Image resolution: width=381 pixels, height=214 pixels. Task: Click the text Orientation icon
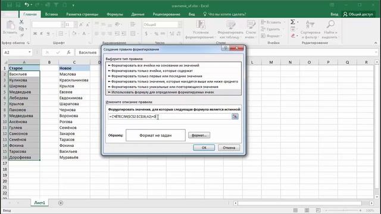[x=118, y=24]
